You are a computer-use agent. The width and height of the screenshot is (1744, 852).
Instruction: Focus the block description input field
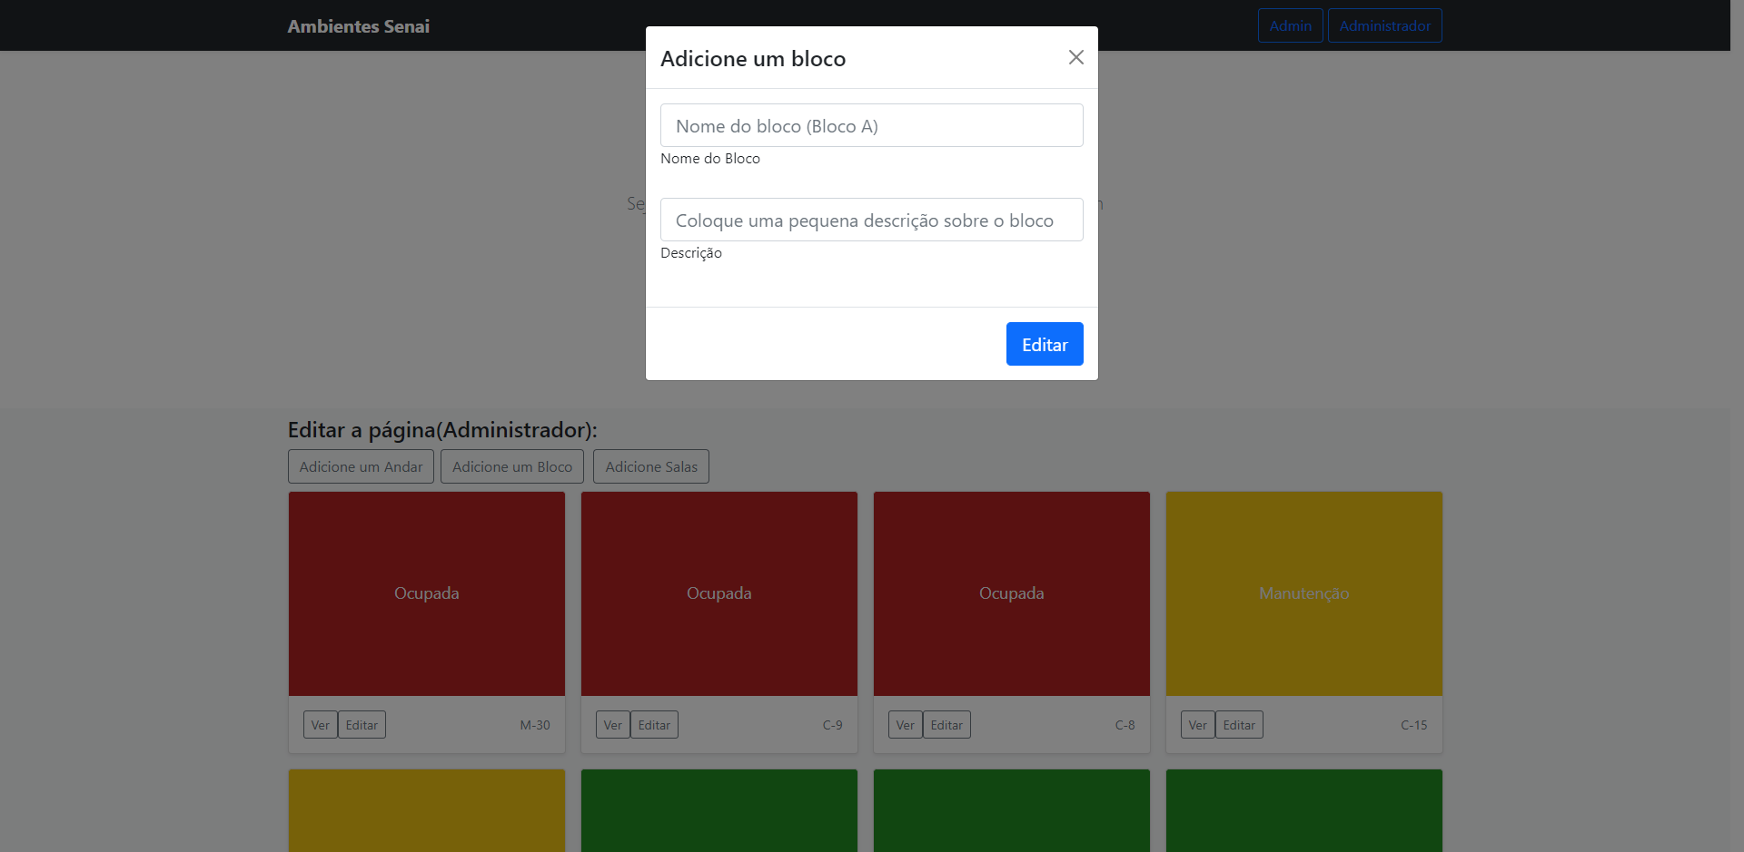(871, 220)
